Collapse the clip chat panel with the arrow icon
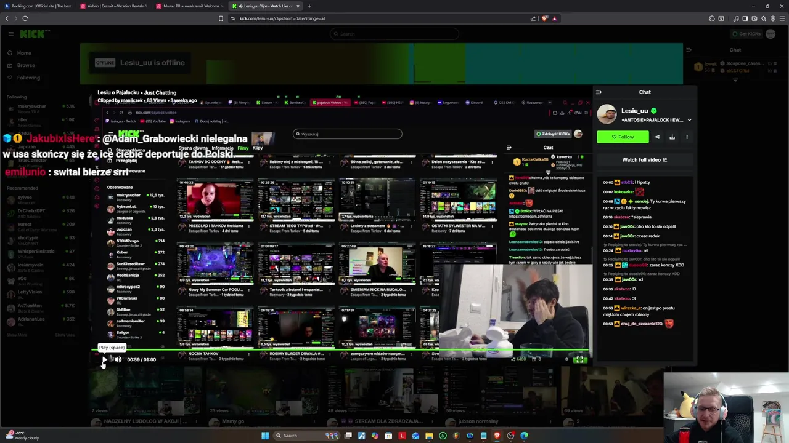 click(x=599, y=92)
